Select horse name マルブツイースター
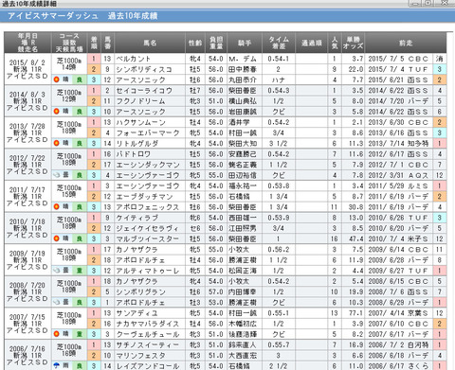The image size is (455, 370). (x=148, y=239)
